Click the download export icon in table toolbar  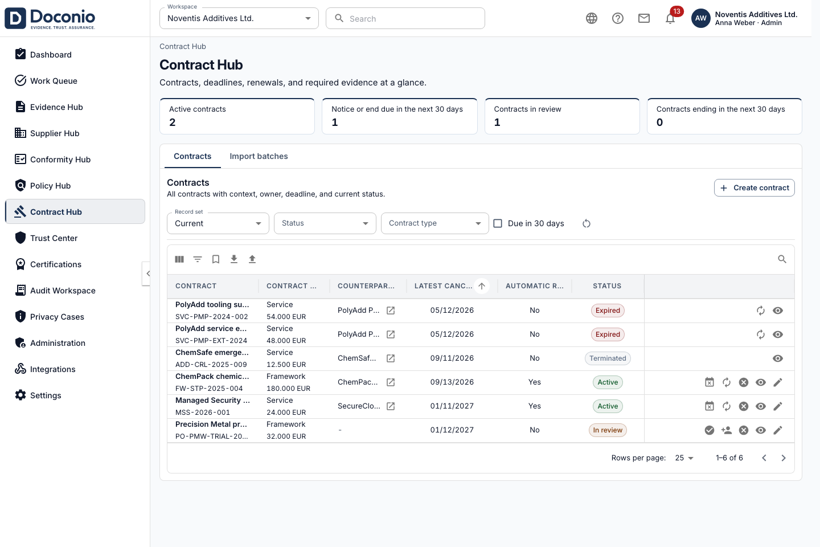pyautogui.click(x=234, y=259)
